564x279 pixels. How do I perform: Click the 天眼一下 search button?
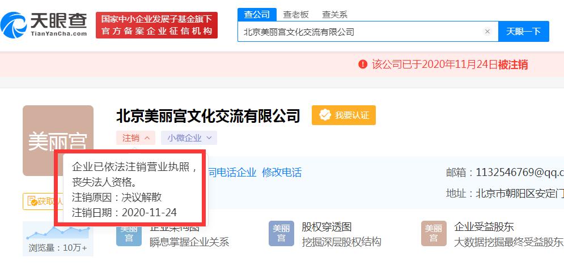click(x=523, y=32)
